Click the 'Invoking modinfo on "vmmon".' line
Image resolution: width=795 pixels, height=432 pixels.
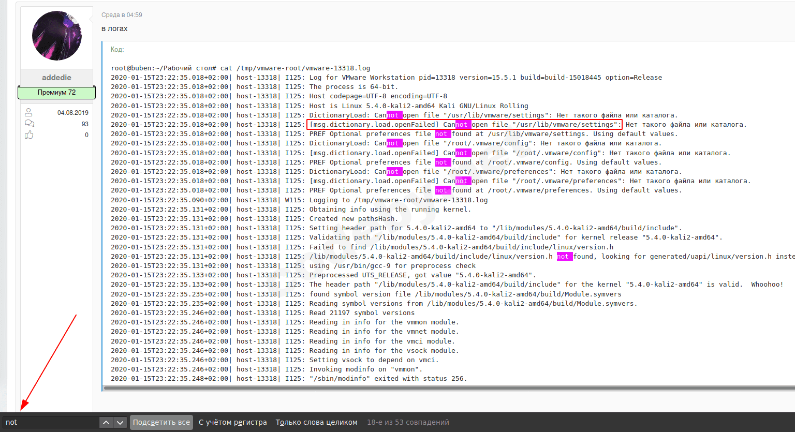(267, 369)
